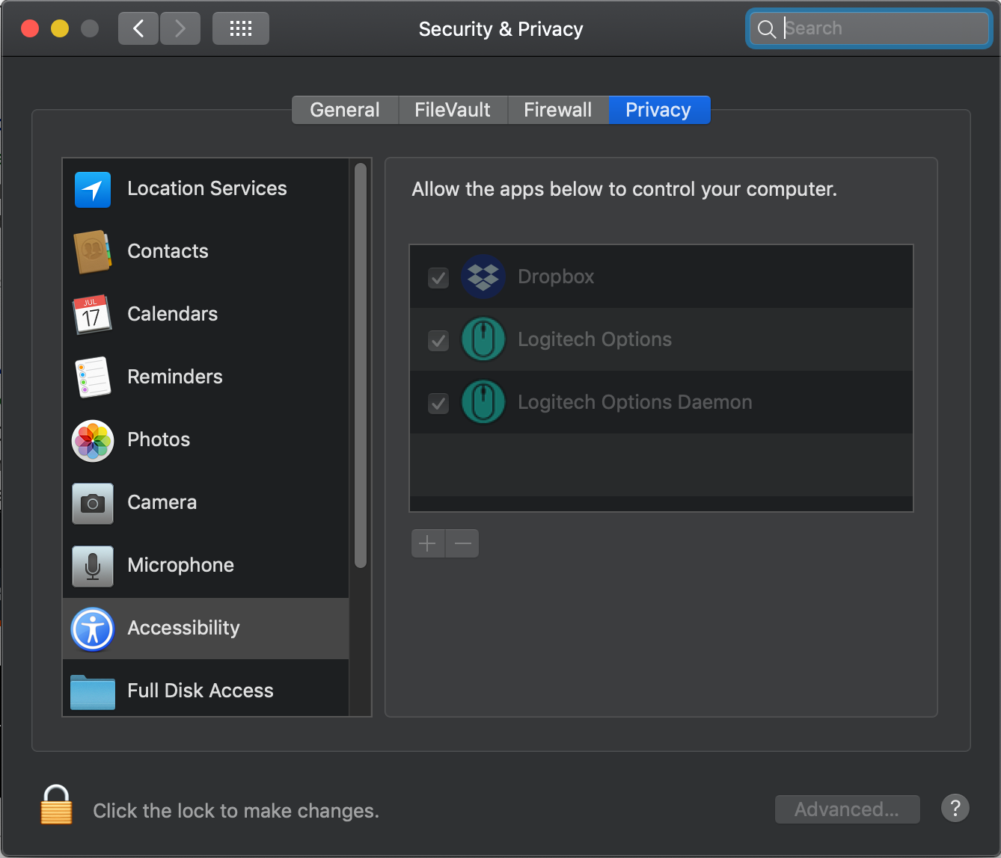Click the Calendars icon in sidebar
Viewport: 1001px width, 858px height.
pyautogui.click(x=93, y=314)
